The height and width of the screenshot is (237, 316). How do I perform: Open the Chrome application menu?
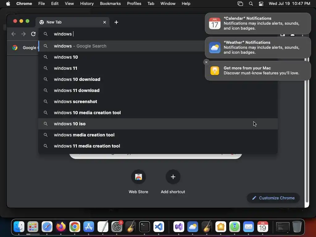point(24,4)
